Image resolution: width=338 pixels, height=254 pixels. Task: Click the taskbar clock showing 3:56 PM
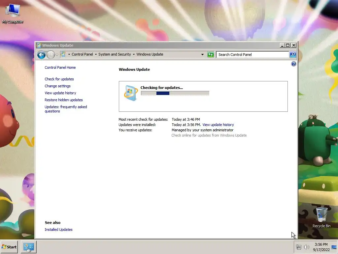point(321,247)
